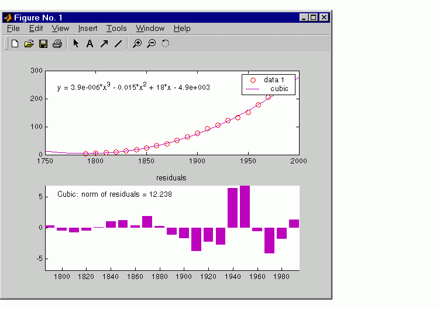This screenshot has height=310, width=440.
Task: Click the 'data 1' legend entry
Action: [x=274, y=80]
